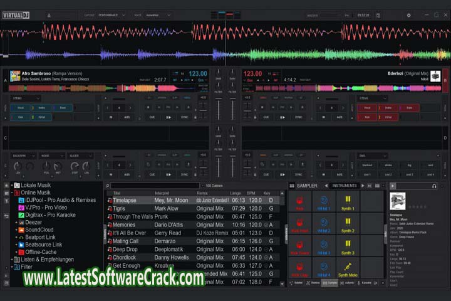Open the Automix tab at browser bottom
451x301 pixels.
tap(347, 283)
